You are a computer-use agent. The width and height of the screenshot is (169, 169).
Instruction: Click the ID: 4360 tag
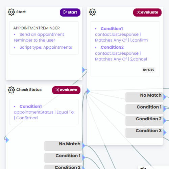[148, 70]
